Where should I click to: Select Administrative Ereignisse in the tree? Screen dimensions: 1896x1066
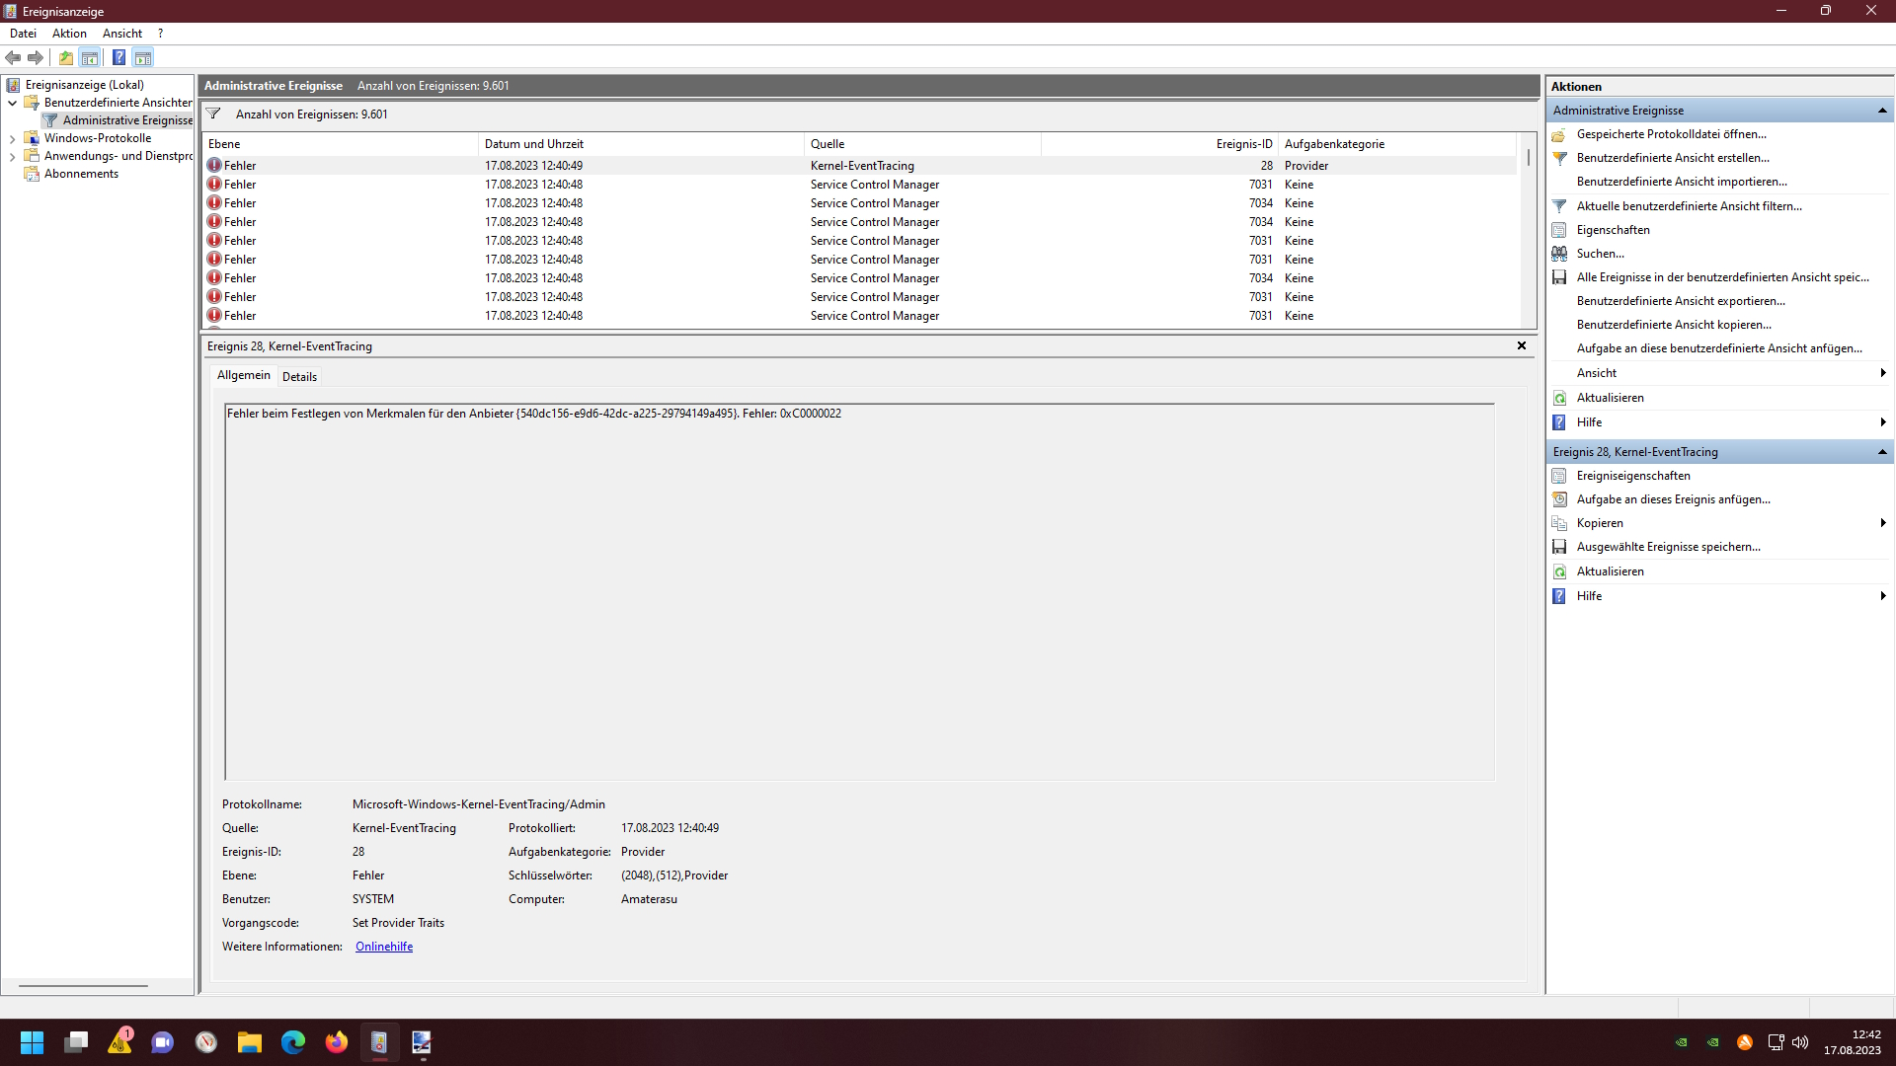click(x=127, y=120)
